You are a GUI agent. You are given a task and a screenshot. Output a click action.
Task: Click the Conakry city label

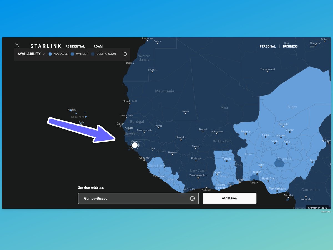[x=144, y=158]
